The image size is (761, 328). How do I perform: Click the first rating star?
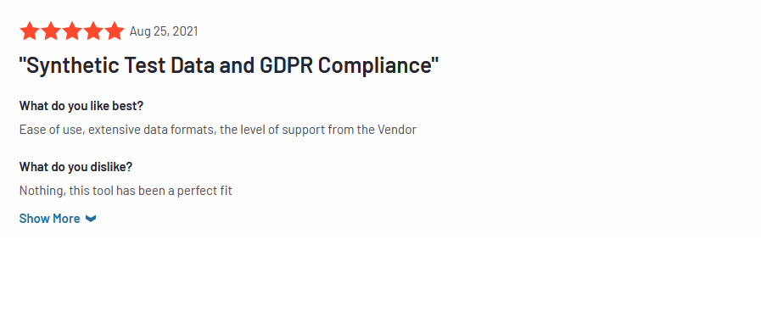(x=30, y=31)
